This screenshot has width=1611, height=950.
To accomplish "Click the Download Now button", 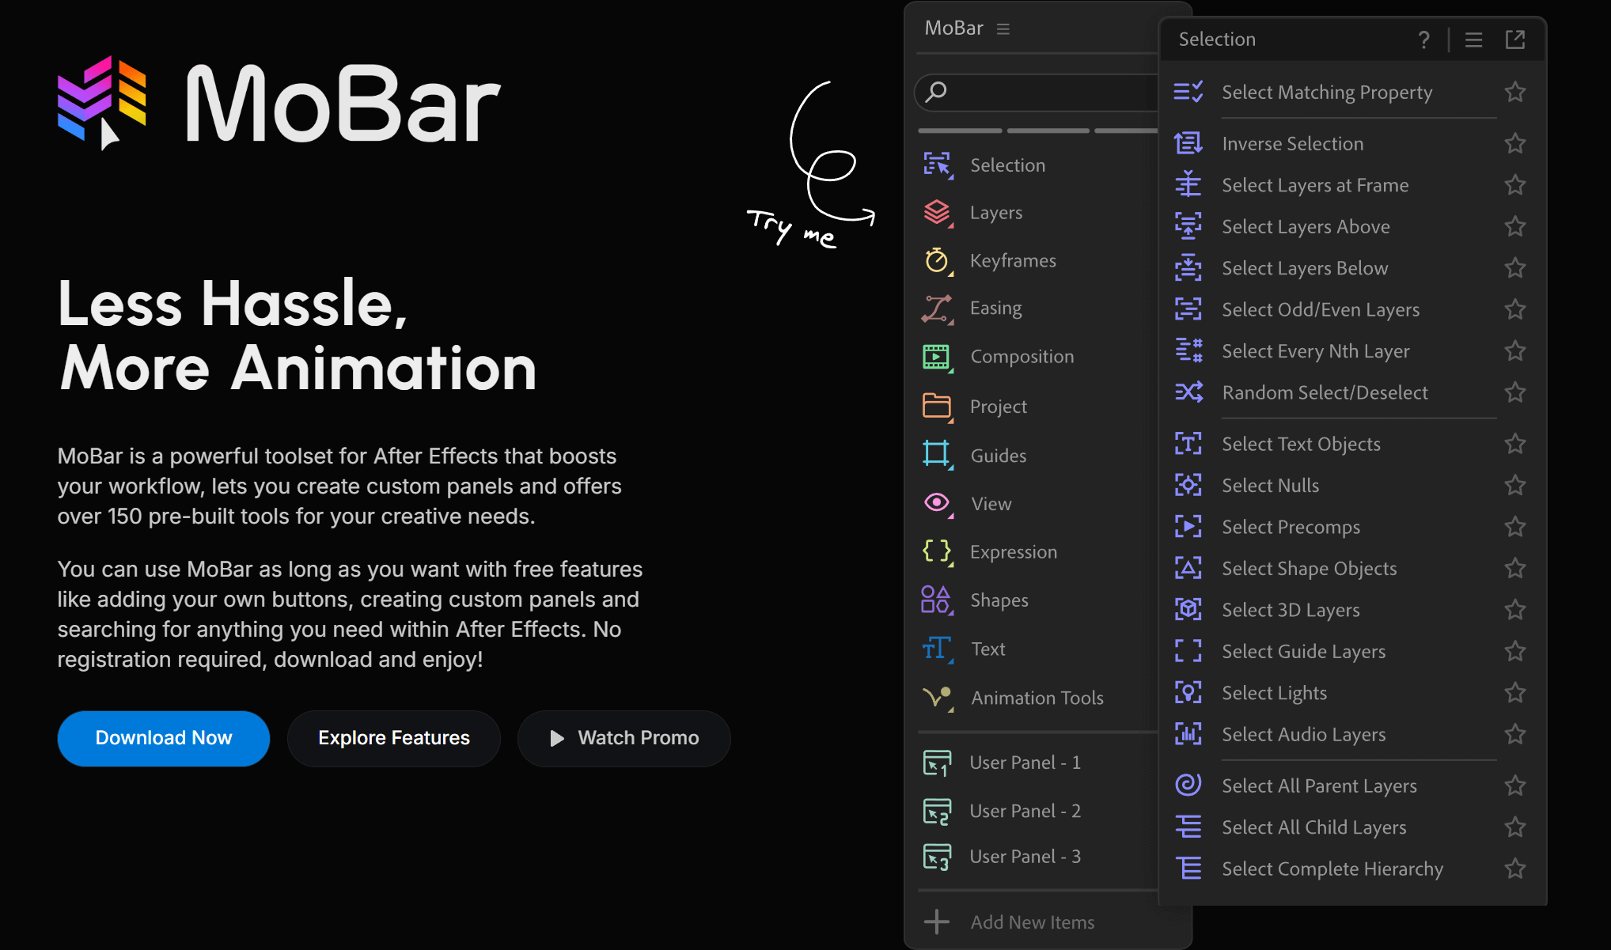I will [x=164, y=738].
